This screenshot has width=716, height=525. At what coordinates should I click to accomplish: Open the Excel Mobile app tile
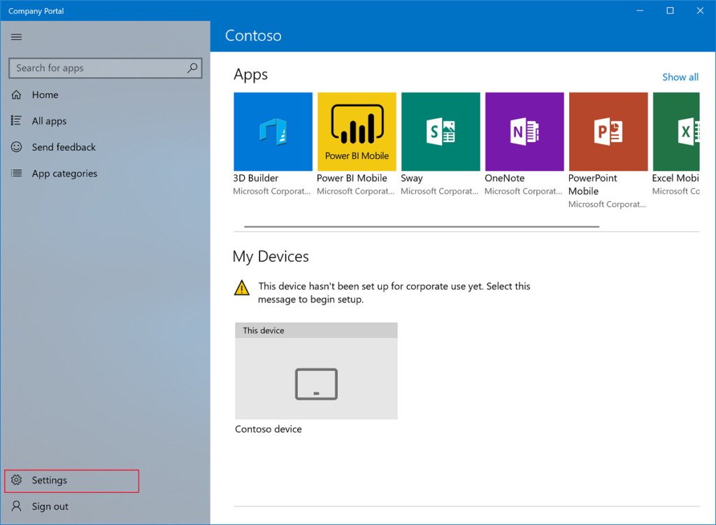click(x=676, y=132)
